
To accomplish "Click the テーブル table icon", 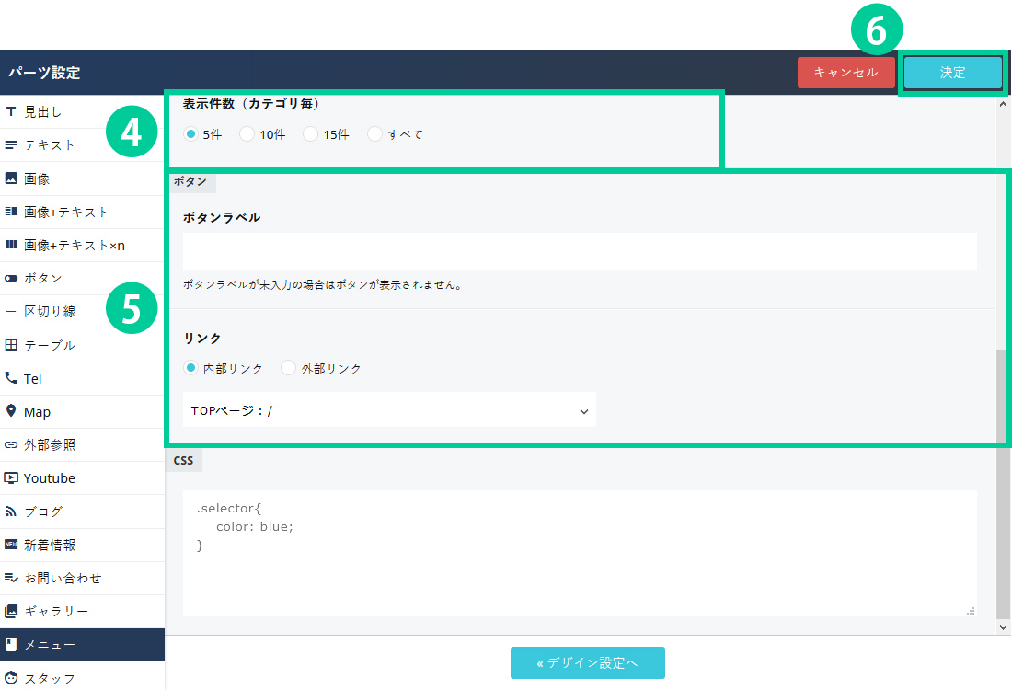I will coord(11,345).
